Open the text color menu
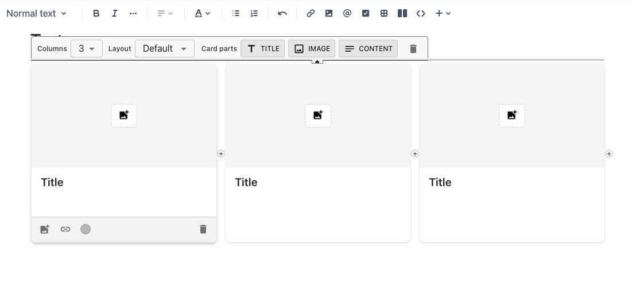This screenshot has width=632, height=282. click(203, 13)
